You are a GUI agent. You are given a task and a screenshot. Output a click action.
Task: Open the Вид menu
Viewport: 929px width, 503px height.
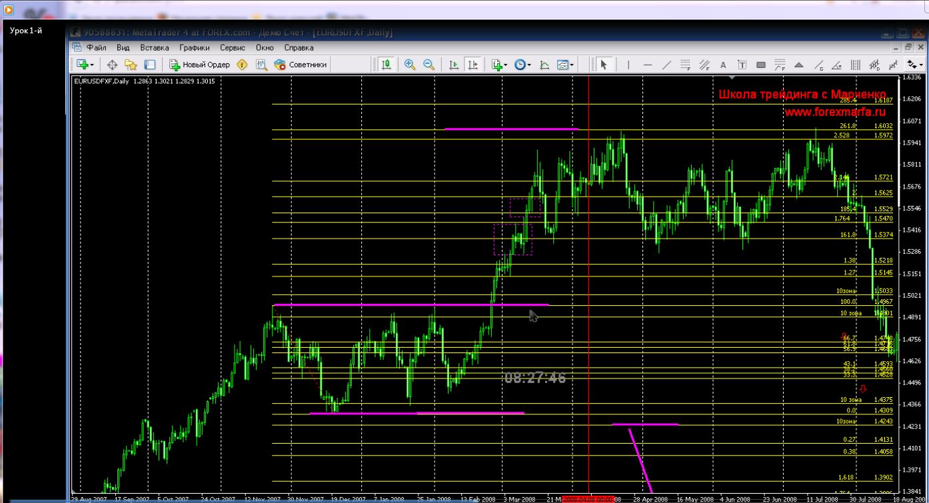coord(123,47)
